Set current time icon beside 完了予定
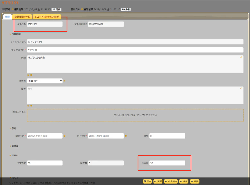This screenshot has width=250, height=185. click(x=126, y=136)
